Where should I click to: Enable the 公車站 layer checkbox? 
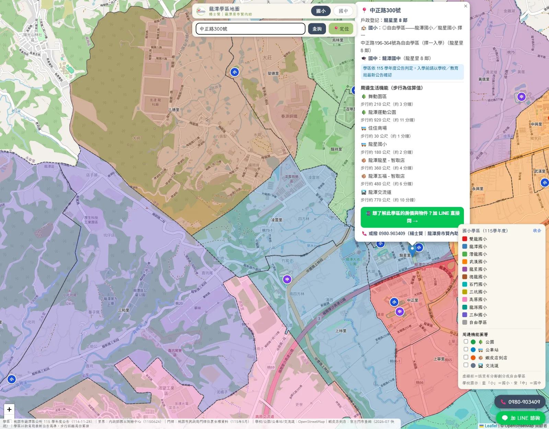[x=466, y=349]
